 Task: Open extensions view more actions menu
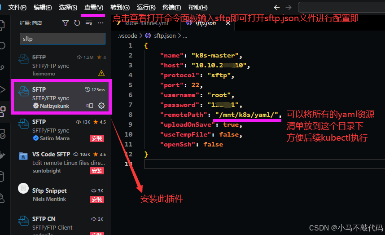[x=101, y=23]
